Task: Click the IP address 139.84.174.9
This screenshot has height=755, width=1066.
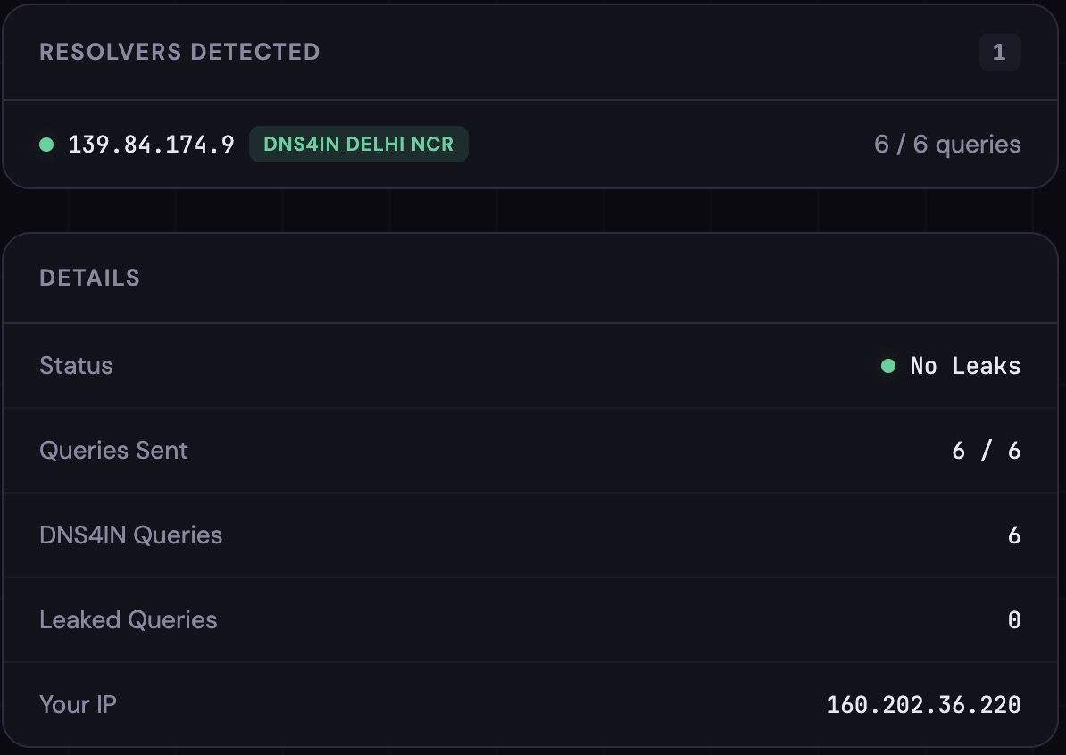Action: pos(150,144)
